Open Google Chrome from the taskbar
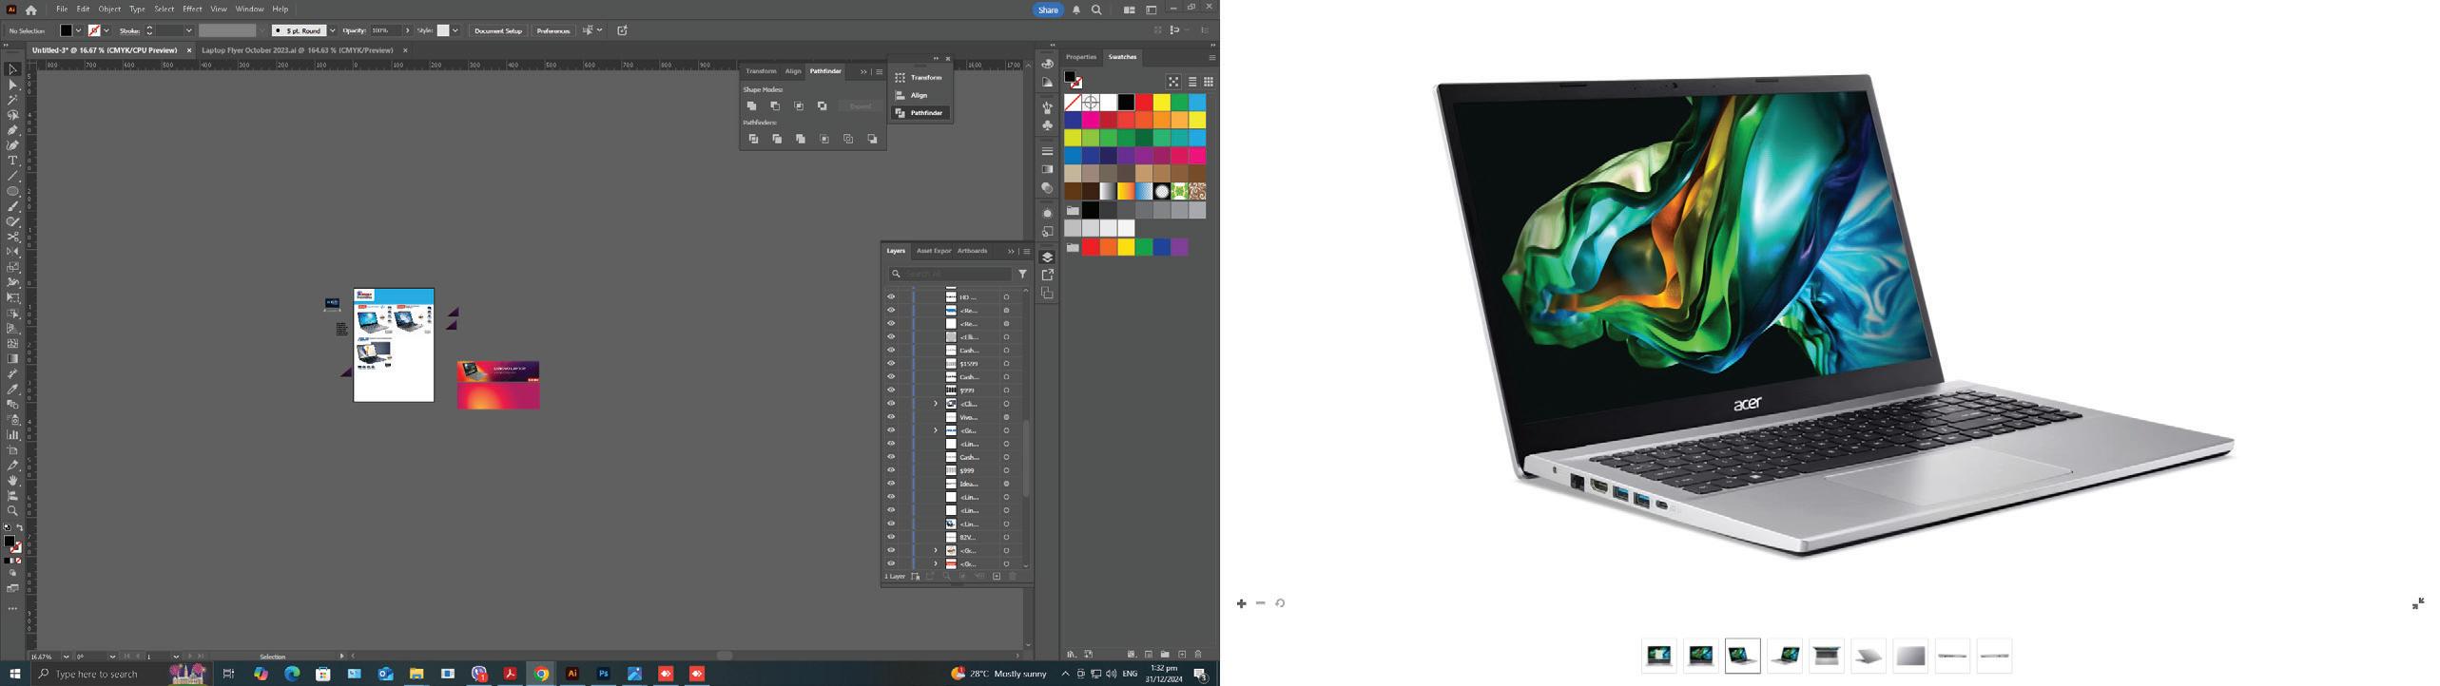Viewport: 2440px width, 686px height. [541, 674]
